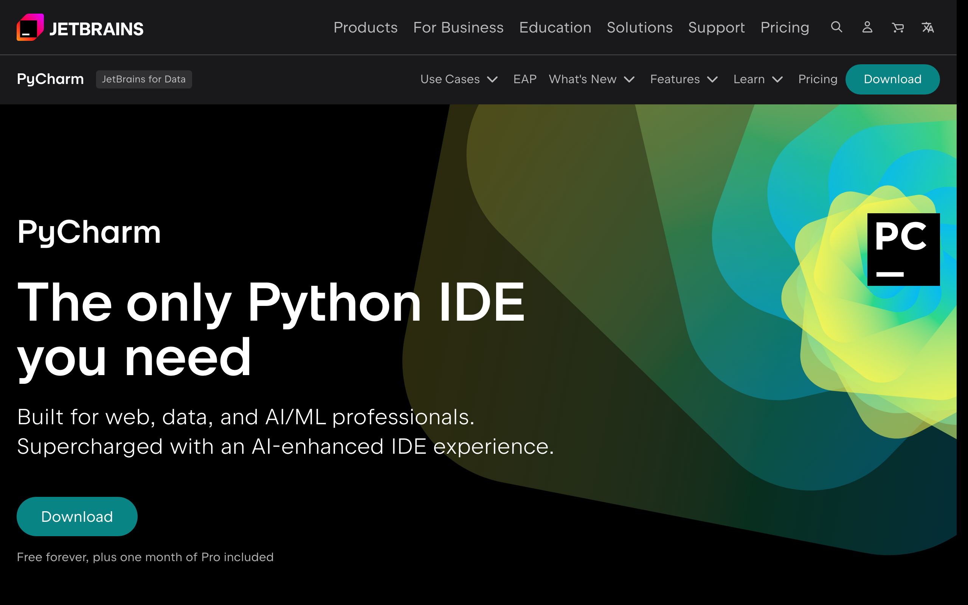Screen dimensions: 968x605
Task: Open the Solutions menu
Action: pos(640,28)
